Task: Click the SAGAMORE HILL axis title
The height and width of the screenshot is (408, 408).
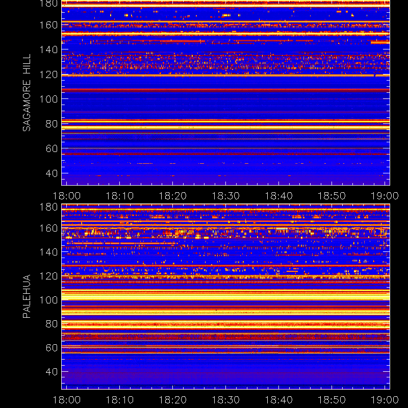Action: (27, 93)
